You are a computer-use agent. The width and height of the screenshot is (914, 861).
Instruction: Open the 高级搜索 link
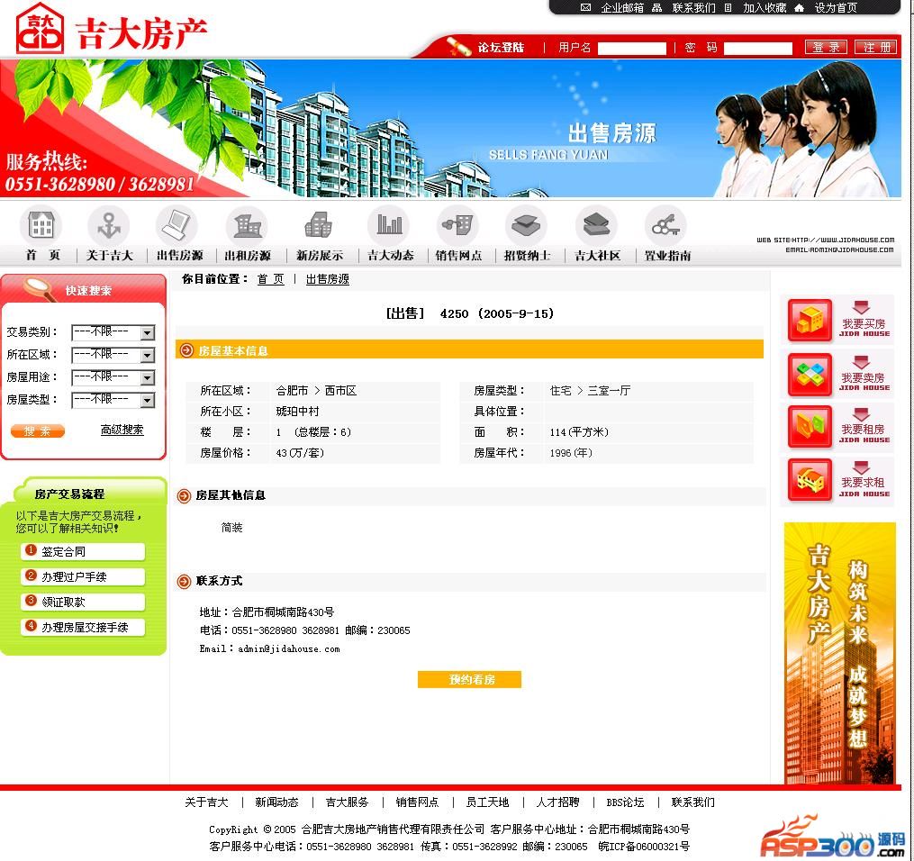(x=122, y=430)
